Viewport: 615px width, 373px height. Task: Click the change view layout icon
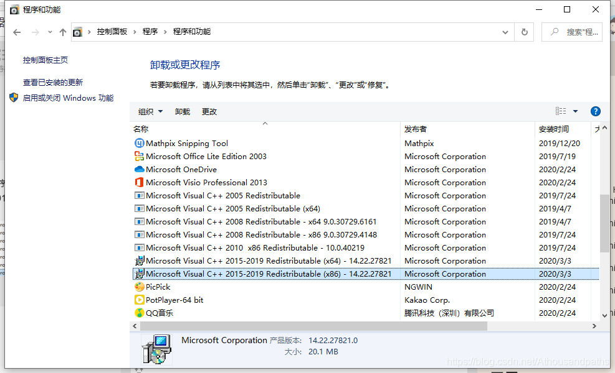pos(561,111)
